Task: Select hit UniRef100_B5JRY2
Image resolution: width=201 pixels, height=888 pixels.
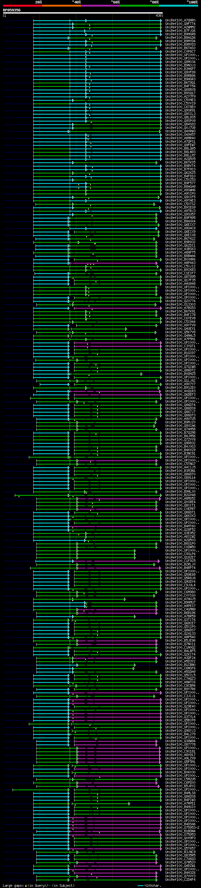Action: (x=180, y=786)
